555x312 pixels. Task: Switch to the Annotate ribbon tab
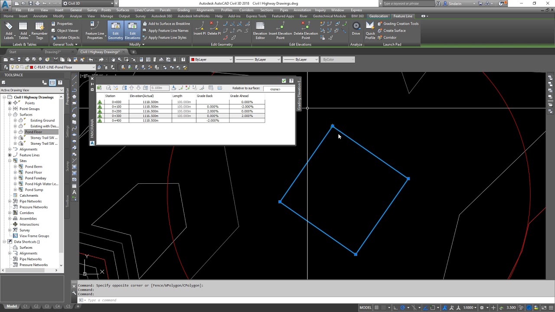pyautogui.click(x=40, y=16)
